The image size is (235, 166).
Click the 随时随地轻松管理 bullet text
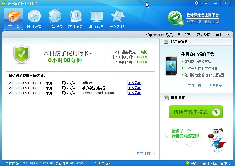click(x=198, y=62)
